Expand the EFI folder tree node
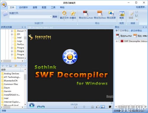 point(12,34)
